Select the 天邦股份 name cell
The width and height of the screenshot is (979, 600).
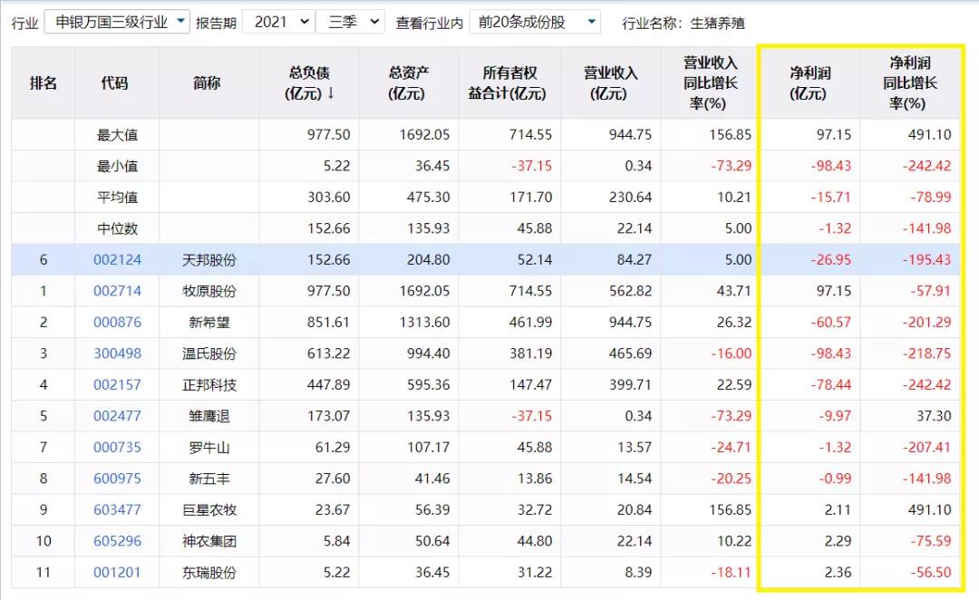209,260
